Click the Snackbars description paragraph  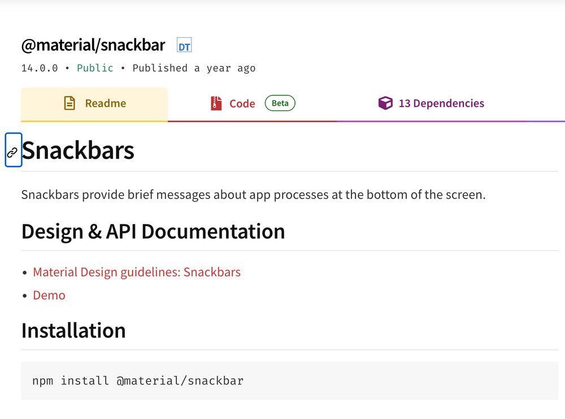click(x=253, y=195)
